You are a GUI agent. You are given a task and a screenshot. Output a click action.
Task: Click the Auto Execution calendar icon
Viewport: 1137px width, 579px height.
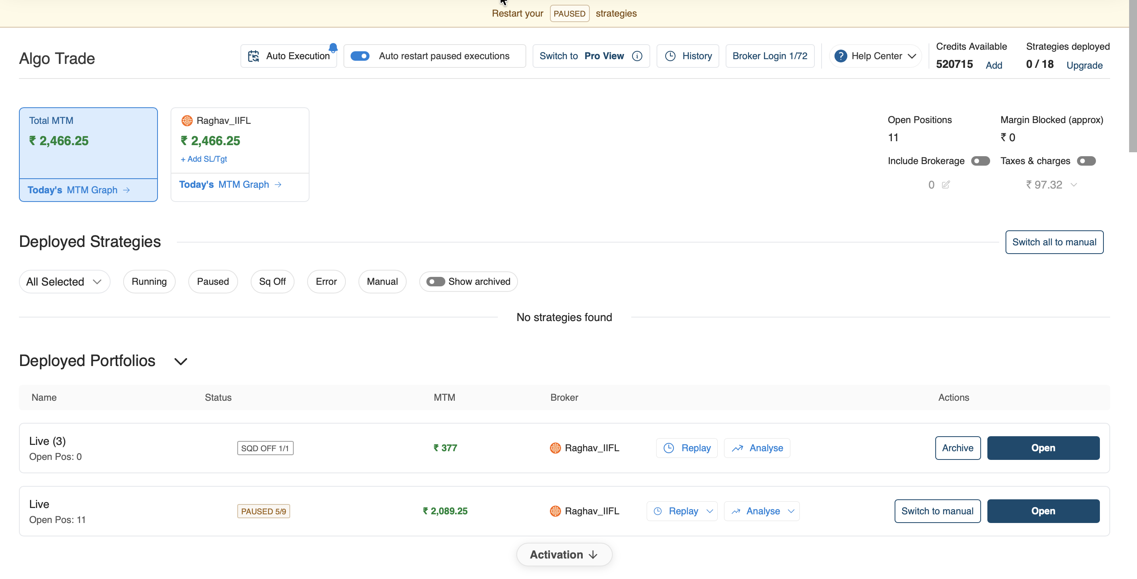pos(253,56)
